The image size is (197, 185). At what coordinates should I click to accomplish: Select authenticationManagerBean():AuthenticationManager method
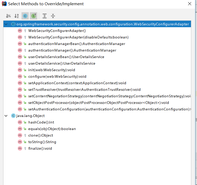[77, 44]
